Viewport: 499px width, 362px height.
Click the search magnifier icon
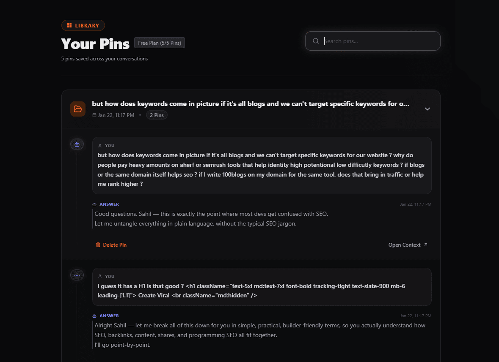tap(316, 41)
